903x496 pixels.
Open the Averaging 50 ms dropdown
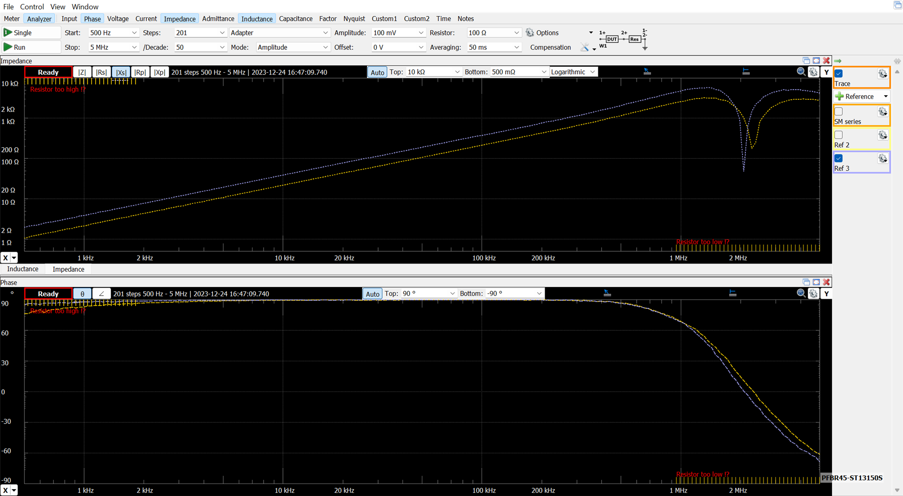494,47
